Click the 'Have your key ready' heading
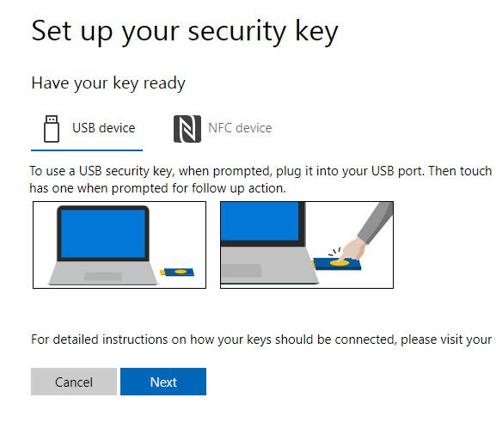This screenshot has height=422, width=496. [x=108, y=83]
